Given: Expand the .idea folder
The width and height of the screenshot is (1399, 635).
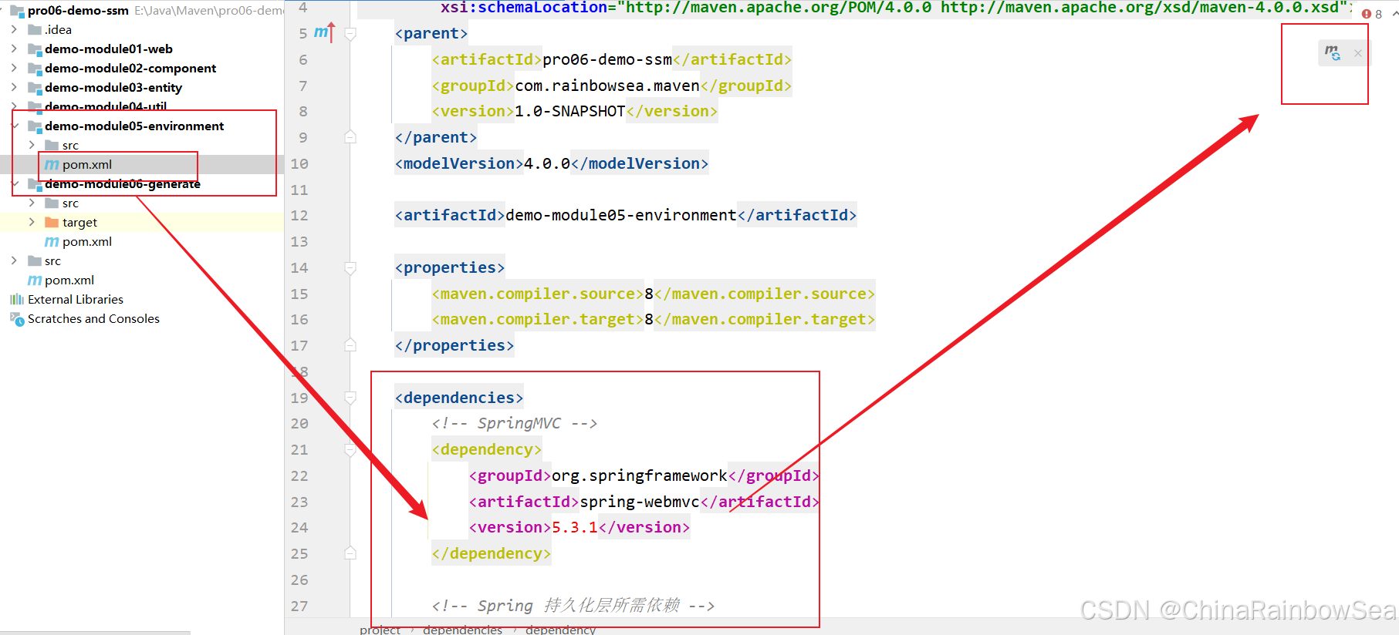Looking at the screenshot, I should point(15,29).
